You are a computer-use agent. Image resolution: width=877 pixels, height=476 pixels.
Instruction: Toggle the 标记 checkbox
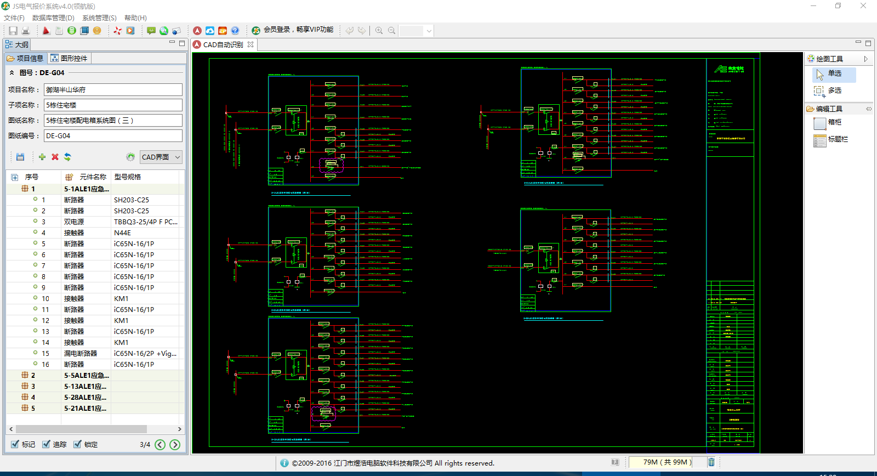pyautogui.click(x=15, y=445)
